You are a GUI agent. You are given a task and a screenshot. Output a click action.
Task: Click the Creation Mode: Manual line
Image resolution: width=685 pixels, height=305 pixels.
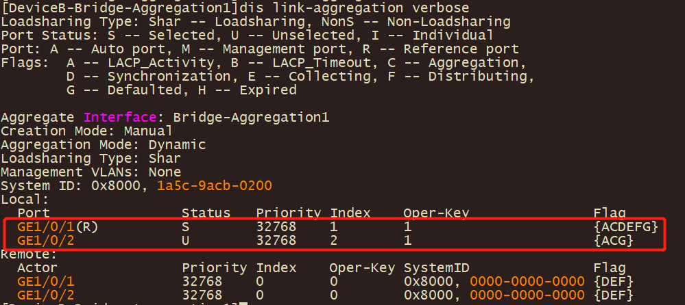(x=86, y=131)
